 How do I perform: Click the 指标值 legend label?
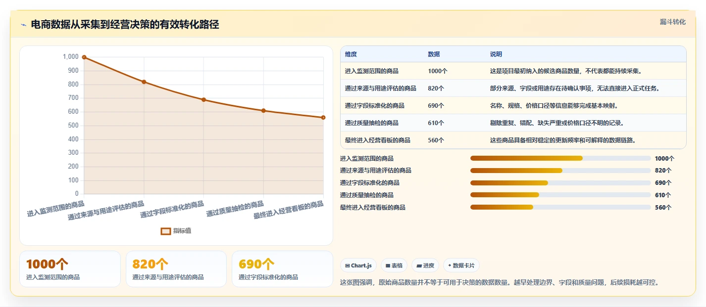point(182,231)
